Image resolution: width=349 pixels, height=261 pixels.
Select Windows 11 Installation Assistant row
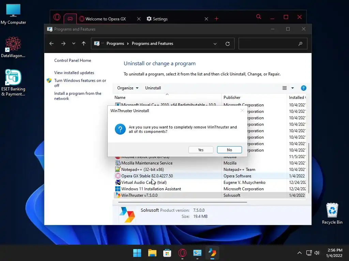click(x=210, y=189)
